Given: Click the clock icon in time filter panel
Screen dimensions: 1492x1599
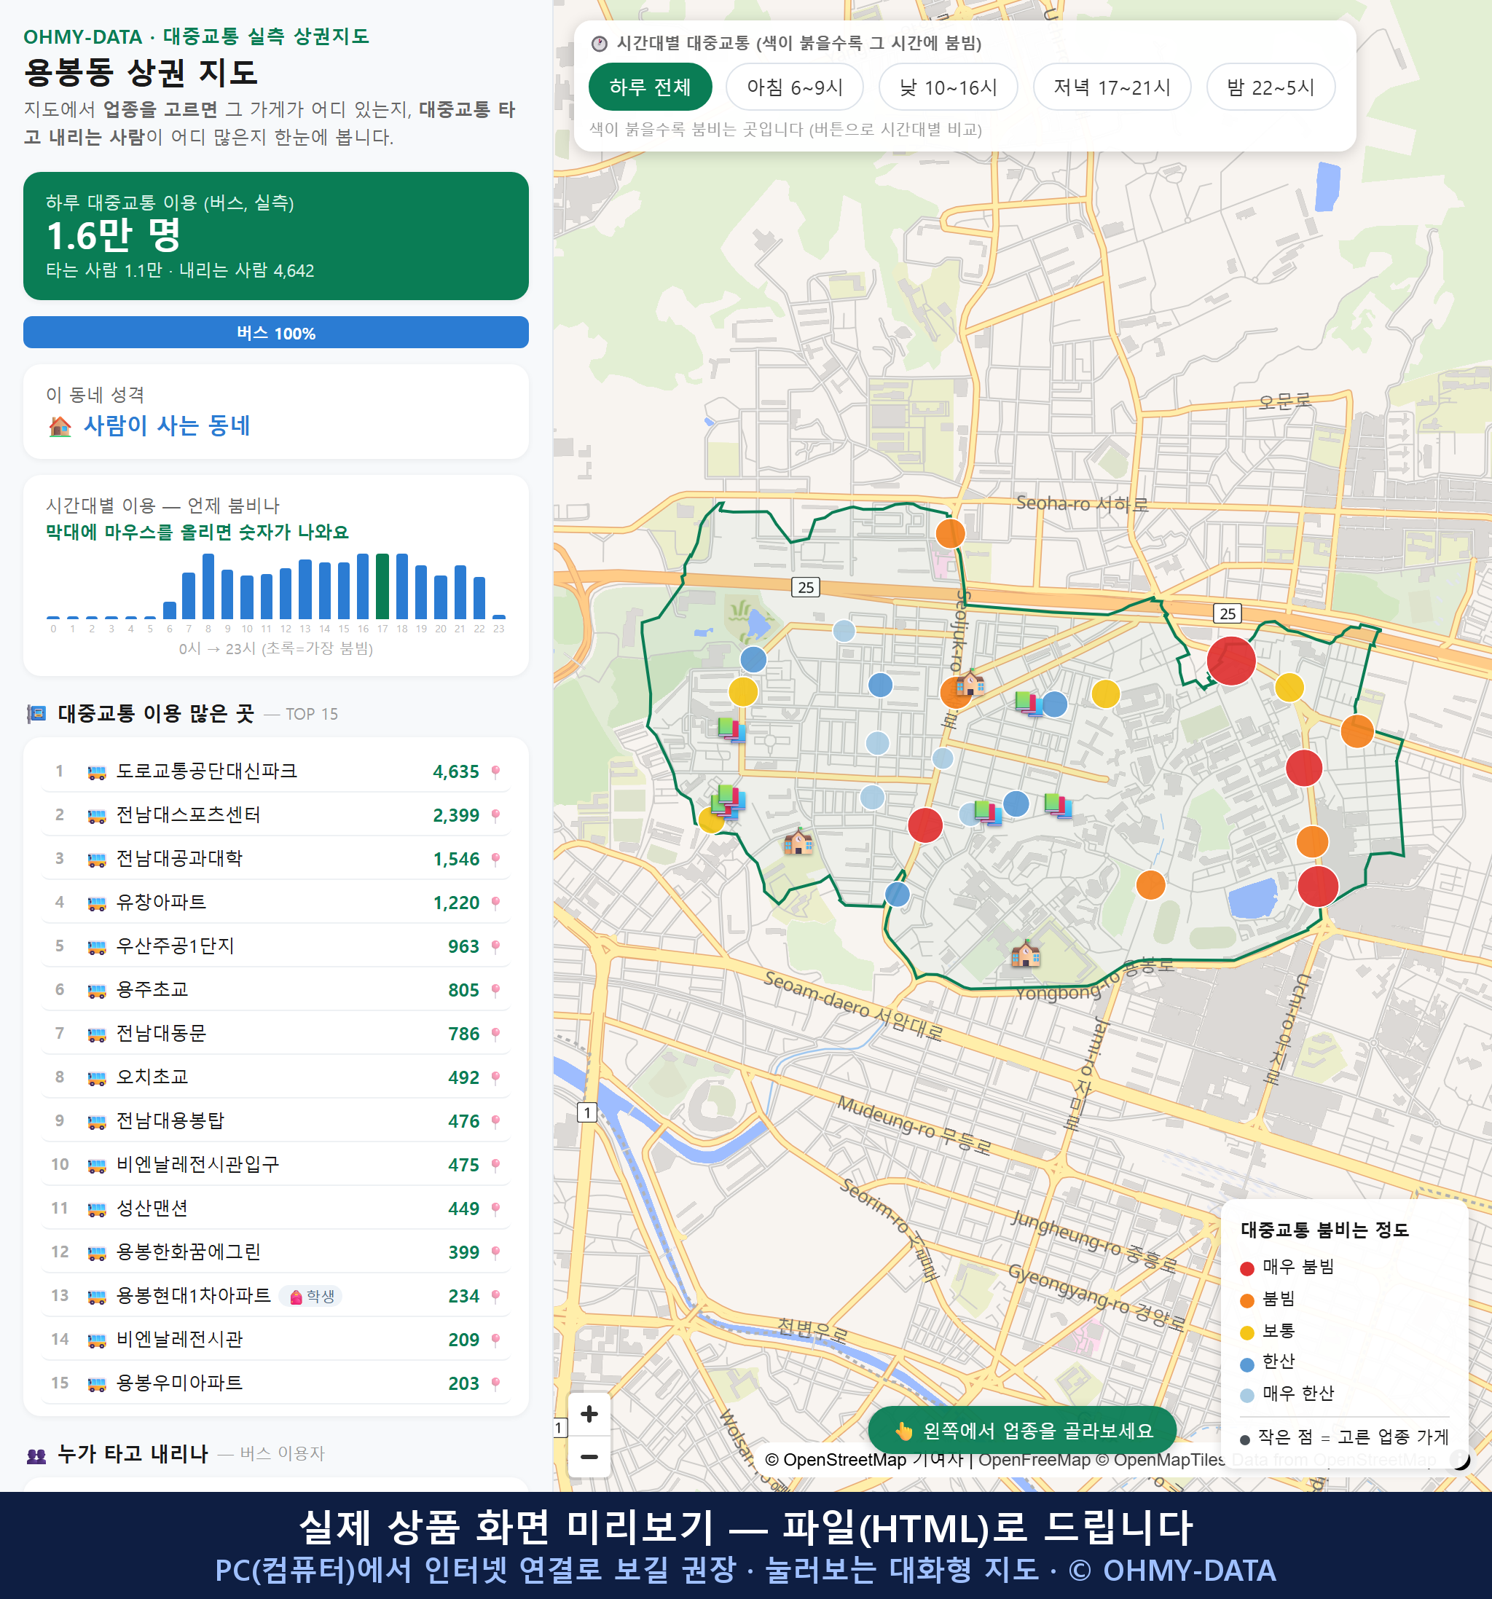Looking at the screenshot, I should pyautogui.click(x=600, y=44).
